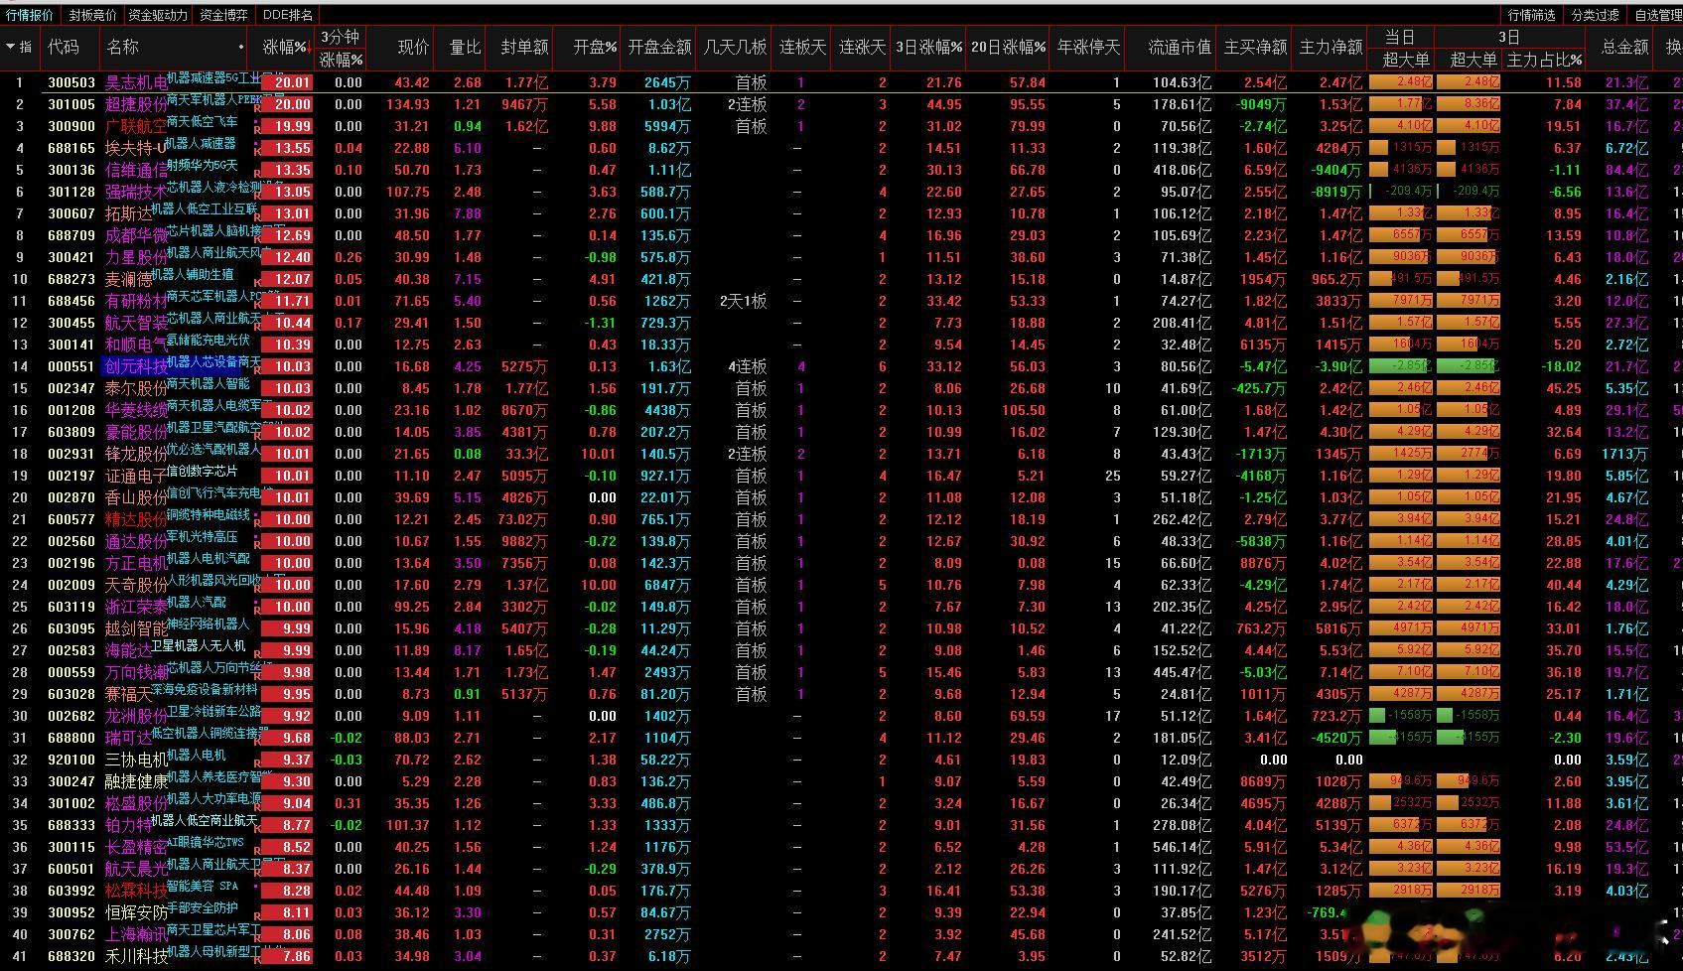Screen dimensions: 1683x971
Task: Click stock code 600501
Action: (x=71, y=869)
